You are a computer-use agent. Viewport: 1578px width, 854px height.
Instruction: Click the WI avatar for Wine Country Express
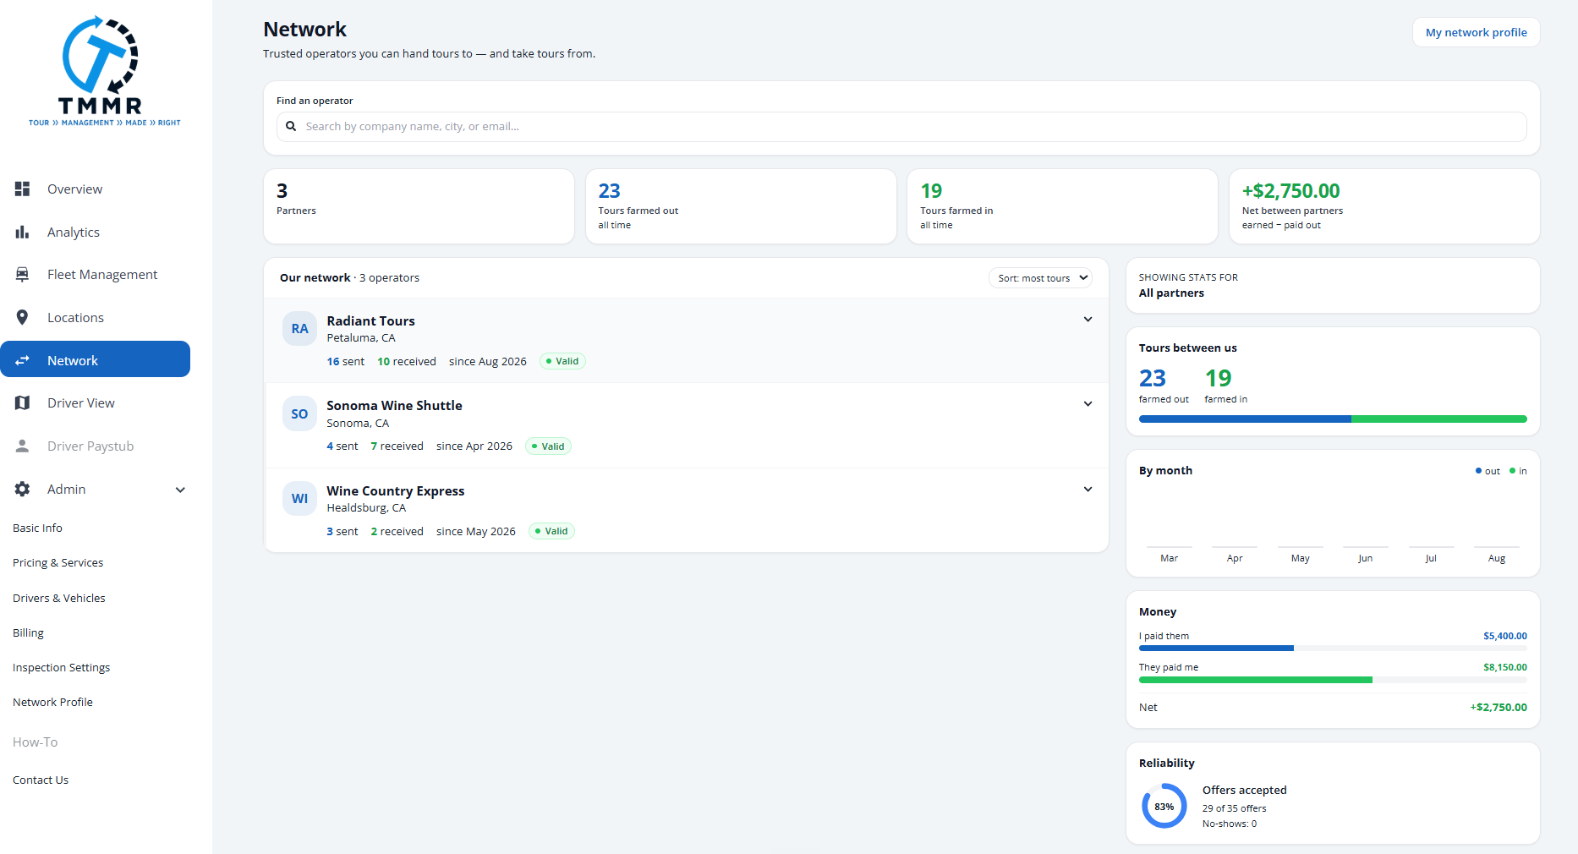coord(299,498)
